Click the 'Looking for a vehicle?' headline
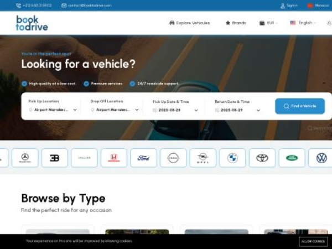This screenshot has height=249, width=332. (x=79, y=64)
